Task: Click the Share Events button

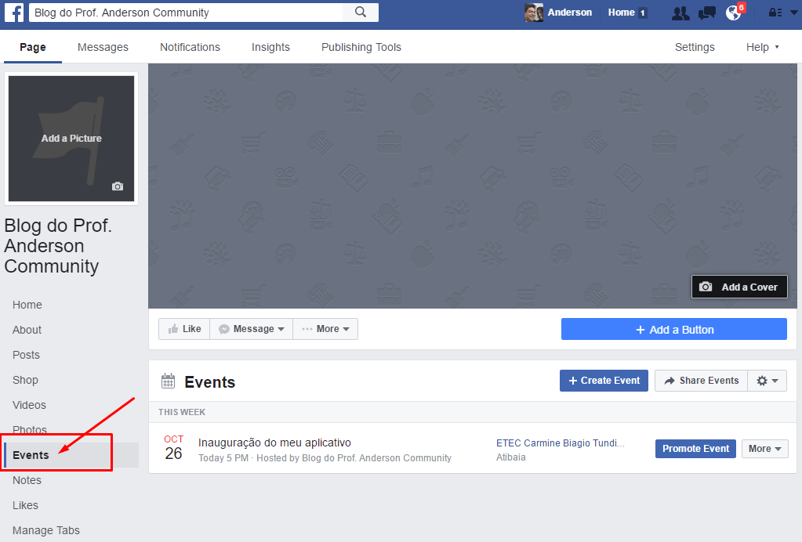Action: 701,381
